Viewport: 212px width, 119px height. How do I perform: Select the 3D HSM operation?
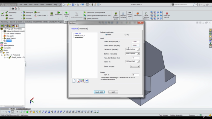[x=27, y=19]
